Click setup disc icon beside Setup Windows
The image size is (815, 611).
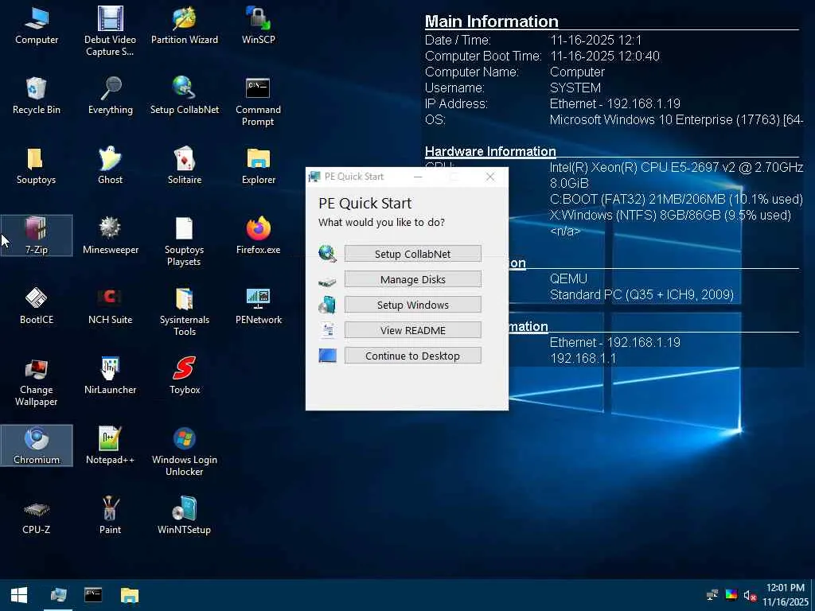tap(327, 305)
